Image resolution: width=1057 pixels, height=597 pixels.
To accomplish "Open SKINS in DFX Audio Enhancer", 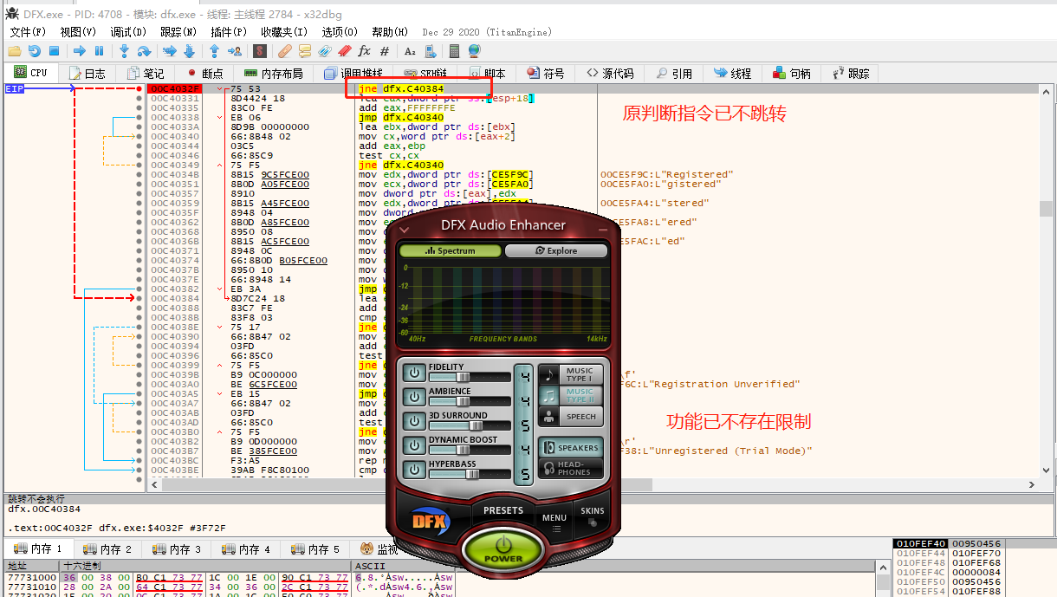I will (x=592, y=515).
